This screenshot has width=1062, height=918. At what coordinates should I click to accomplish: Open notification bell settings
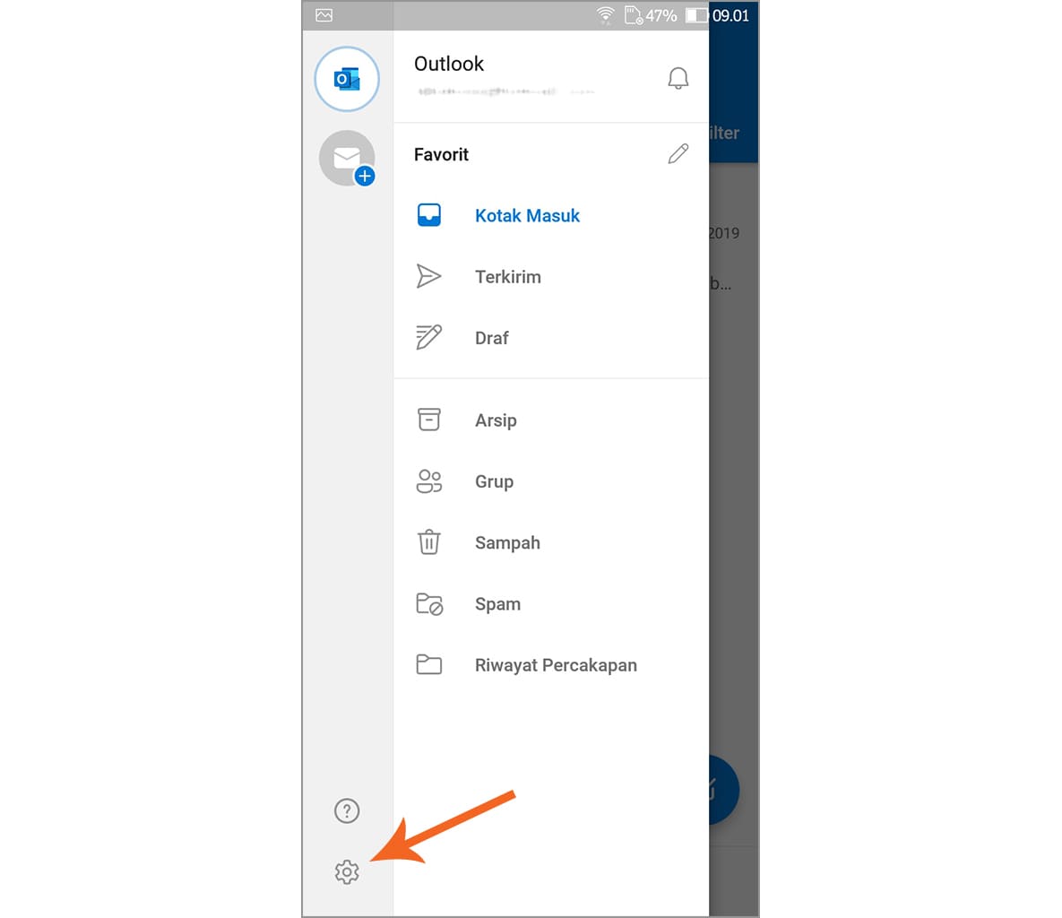click(x=678, y=78)
